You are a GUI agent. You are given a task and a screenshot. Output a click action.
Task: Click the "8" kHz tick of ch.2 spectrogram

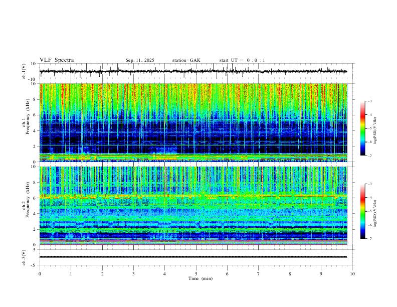(35, 182)
